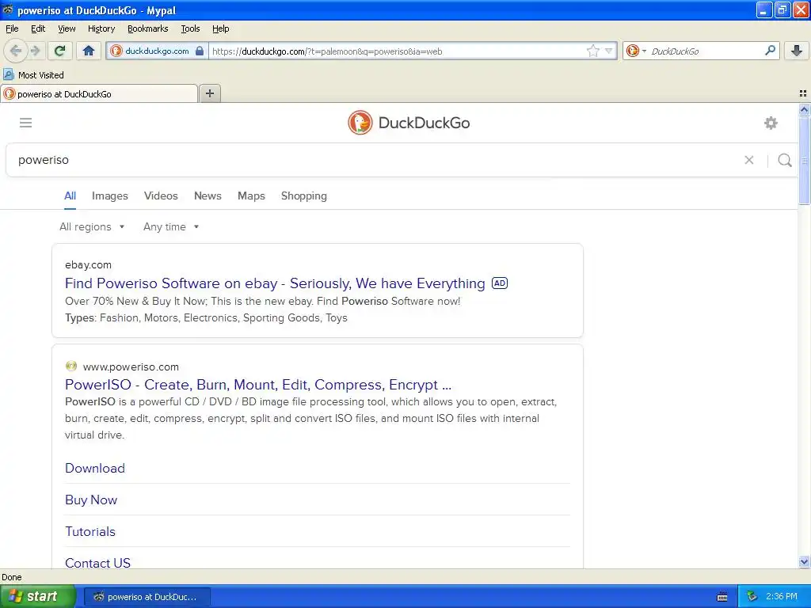The height and width of the screenshot is (608, 811).
Task: Submit search with the page magnifier icon
Action: pos(785,160)
